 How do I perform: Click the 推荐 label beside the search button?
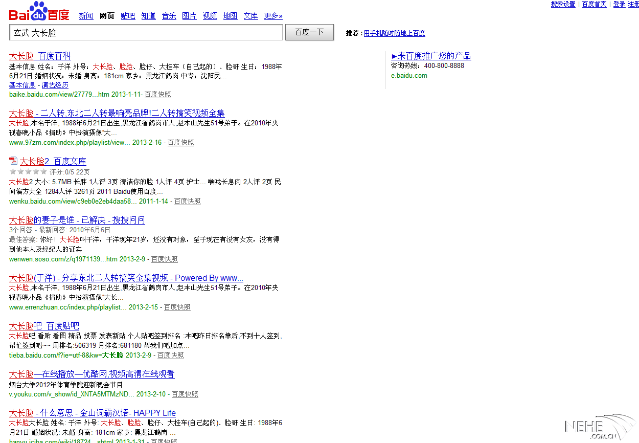click(x=354, y=33)
